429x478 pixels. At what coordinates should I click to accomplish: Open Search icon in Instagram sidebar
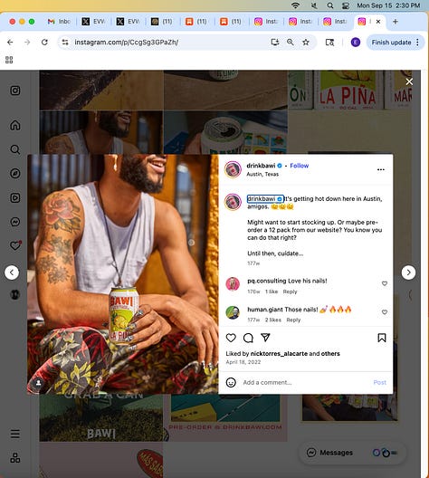[x=15, y=149]
